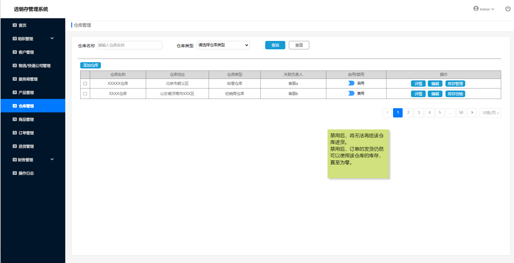514x263 pixels.
Task: Click the list icon beside 仓库管理
Action: point(15,106)
